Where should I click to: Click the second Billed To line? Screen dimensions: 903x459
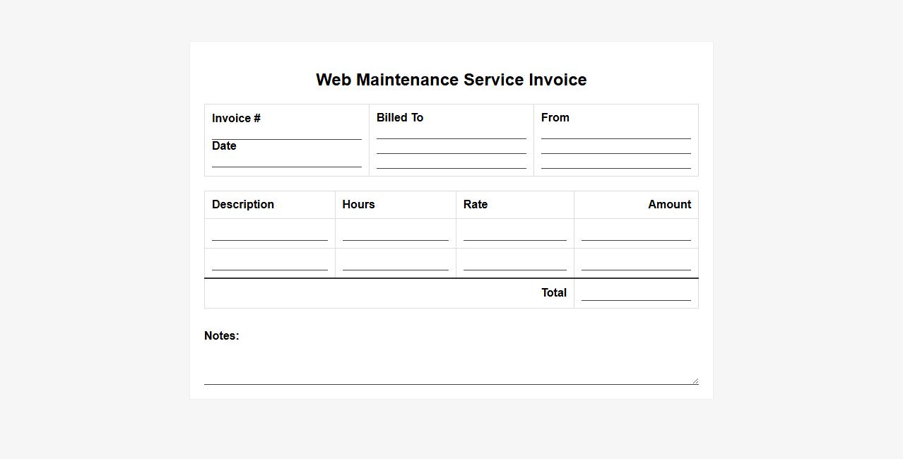451,147
